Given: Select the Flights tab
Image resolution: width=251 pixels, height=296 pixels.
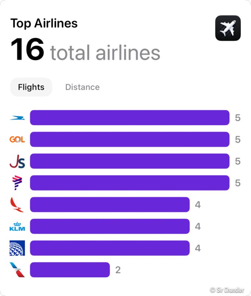Looking at the screenshot, I should point(31,87).
